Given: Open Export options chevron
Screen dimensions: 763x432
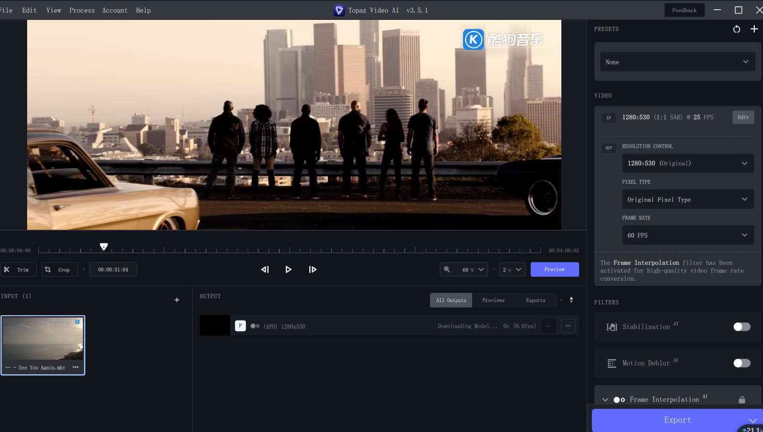Looking at the screenshot, I should [752, 420].
